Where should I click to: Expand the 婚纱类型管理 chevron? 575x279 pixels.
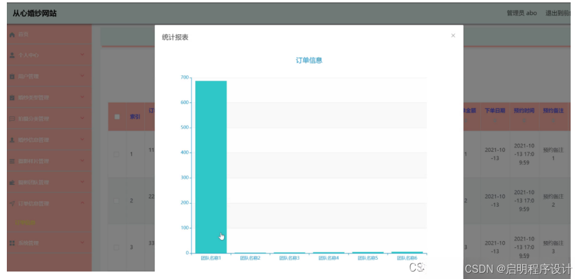coord(82,97)
